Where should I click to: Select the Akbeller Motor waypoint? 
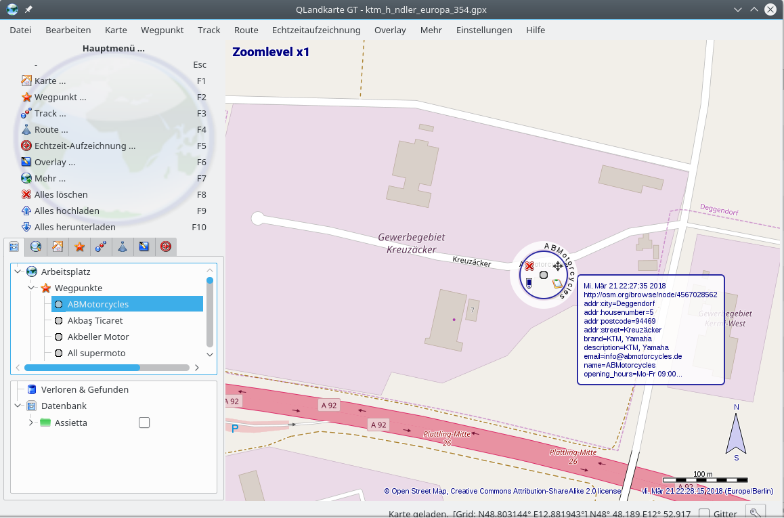(98, 337)
